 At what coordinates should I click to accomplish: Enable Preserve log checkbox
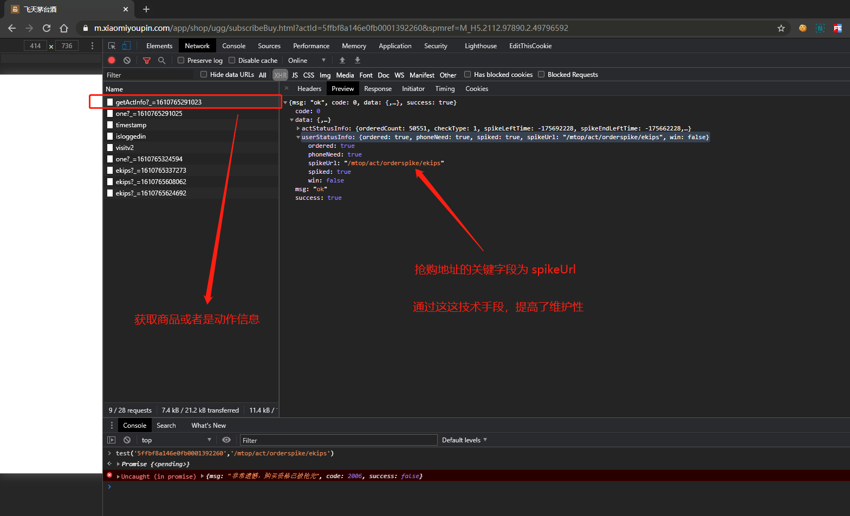tap(181, 61)
